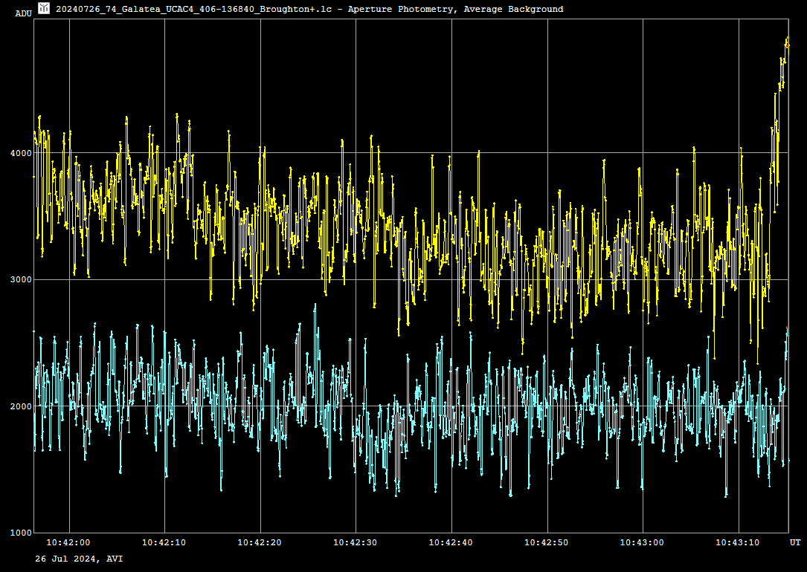The width and height of the screenshot is (807, 572).
Task: Click the ADU axis label
Action: (23, 13)
